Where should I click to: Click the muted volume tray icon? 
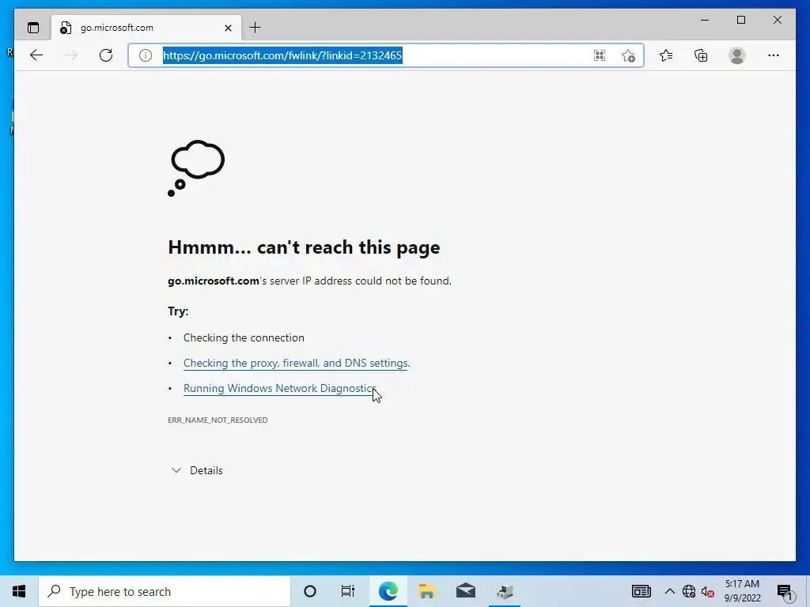coord(708,591)
